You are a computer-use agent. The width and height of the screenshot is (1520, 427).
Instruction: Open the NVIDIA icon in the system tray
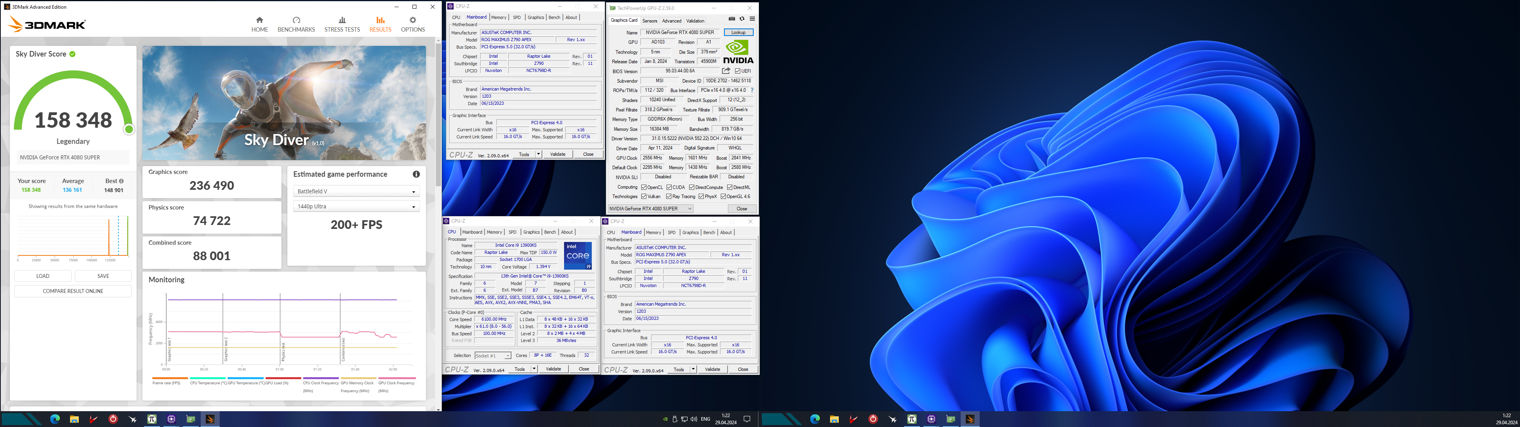click(x=665, y=419)
